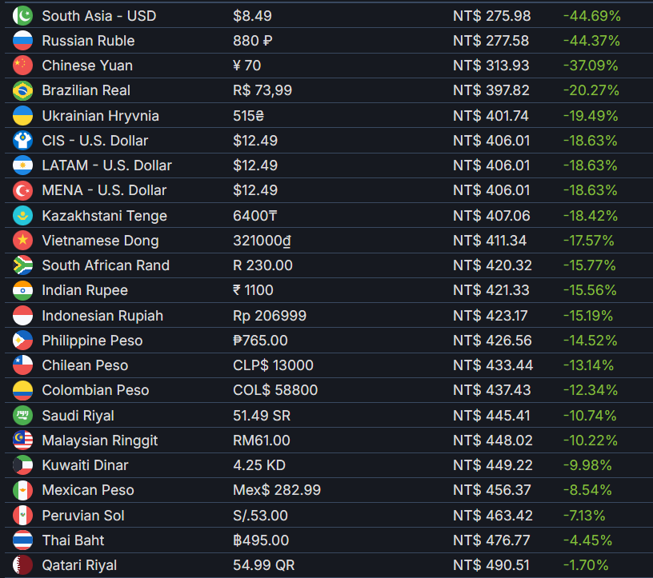Click the Kuwaiti Dinar -9.98% percentage
Viewport: 653px width, 578px height.
tap(587, 465)
